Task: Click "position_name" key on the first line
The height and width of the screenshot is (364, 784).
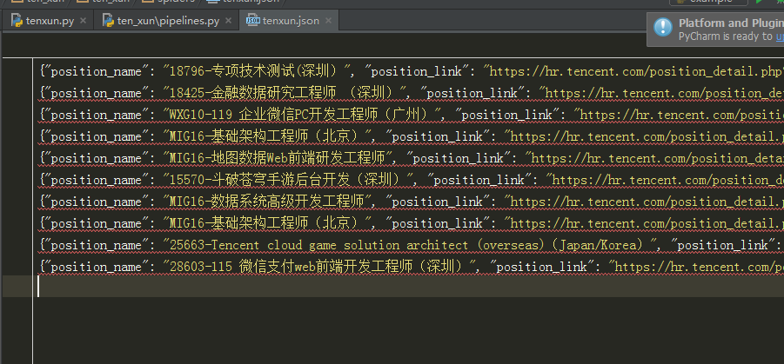Action: (96, 71)
